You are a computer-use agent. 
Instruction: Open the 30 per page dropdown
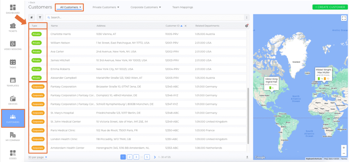(37, 157)
